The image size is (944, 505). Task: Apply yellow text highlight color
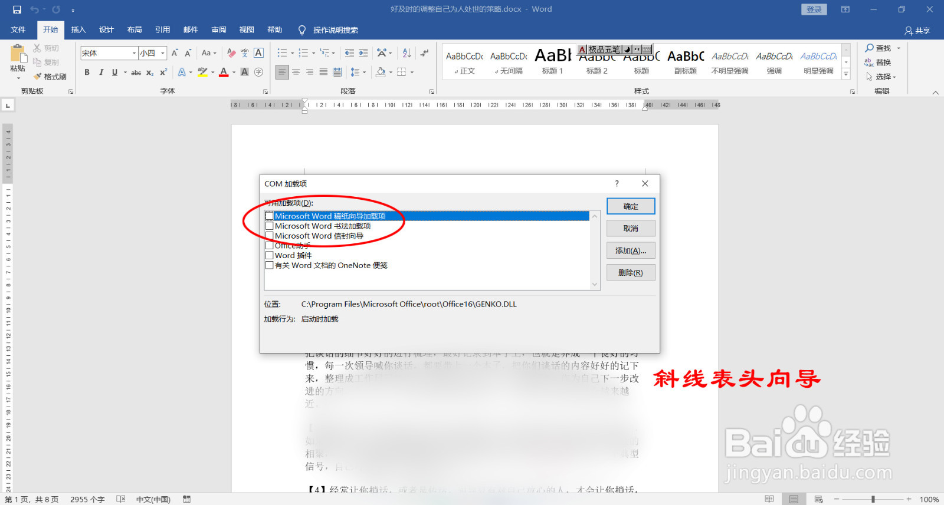[x=203, y=72]
